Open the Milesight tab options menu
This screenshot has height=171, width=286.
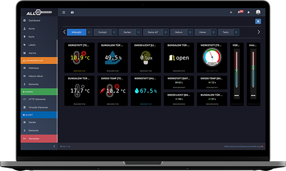pos(89,33)
